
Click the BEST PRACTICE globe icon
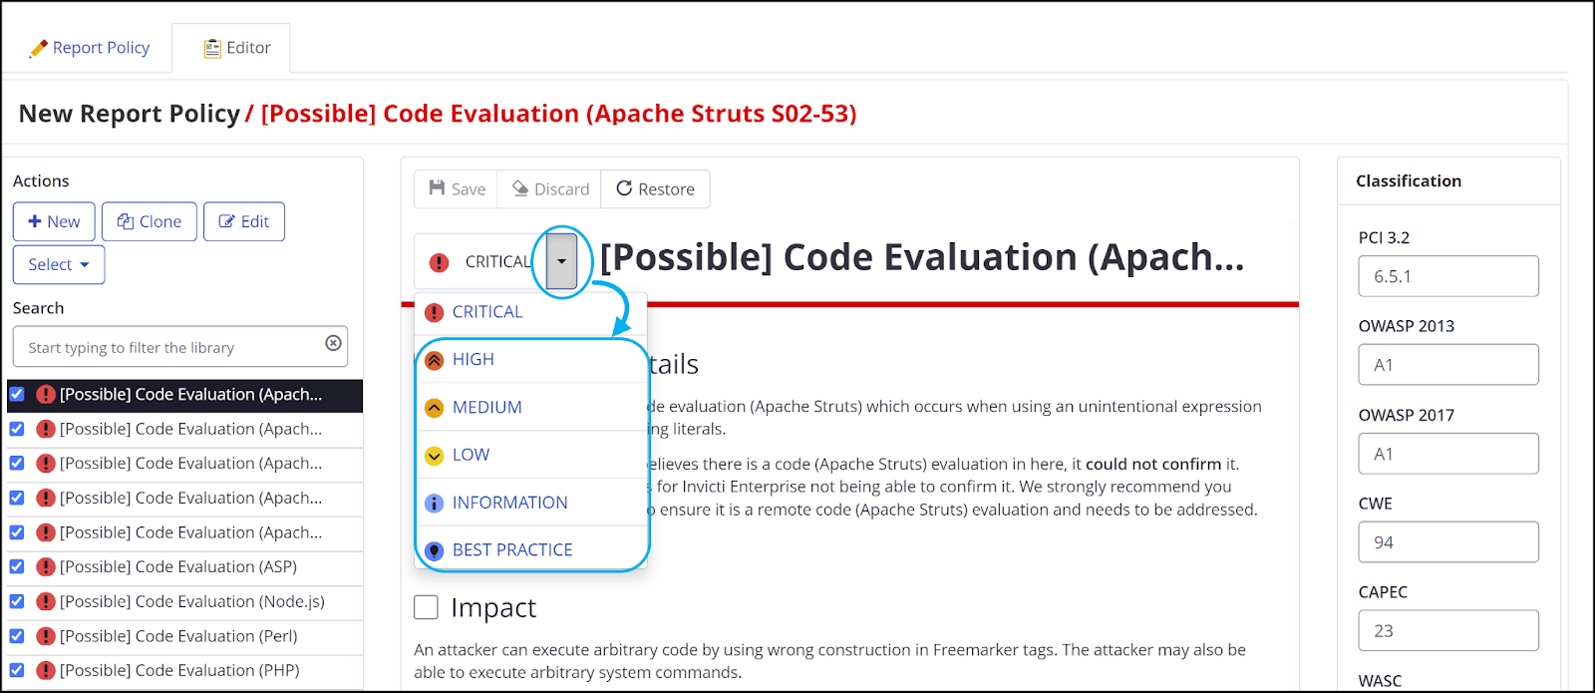[434, 549]
